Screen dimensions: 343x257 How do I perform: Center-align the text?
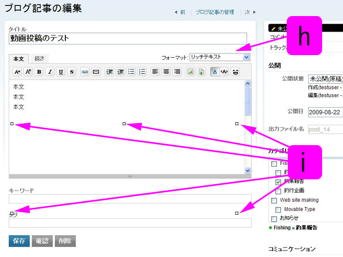click(x=166, y=71)
